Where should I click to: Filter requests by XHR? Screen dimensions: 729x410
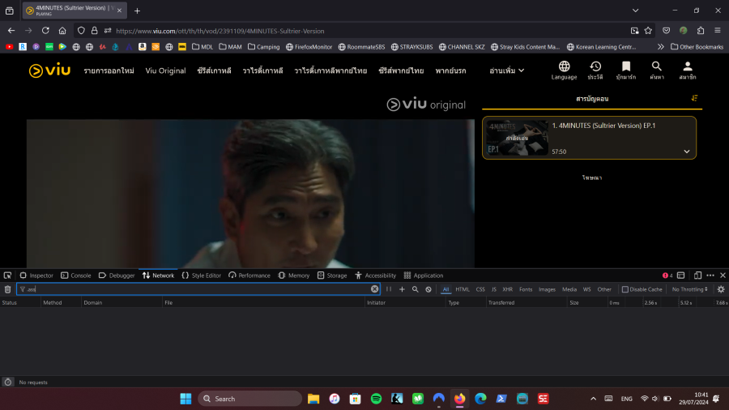click(507, 289)
